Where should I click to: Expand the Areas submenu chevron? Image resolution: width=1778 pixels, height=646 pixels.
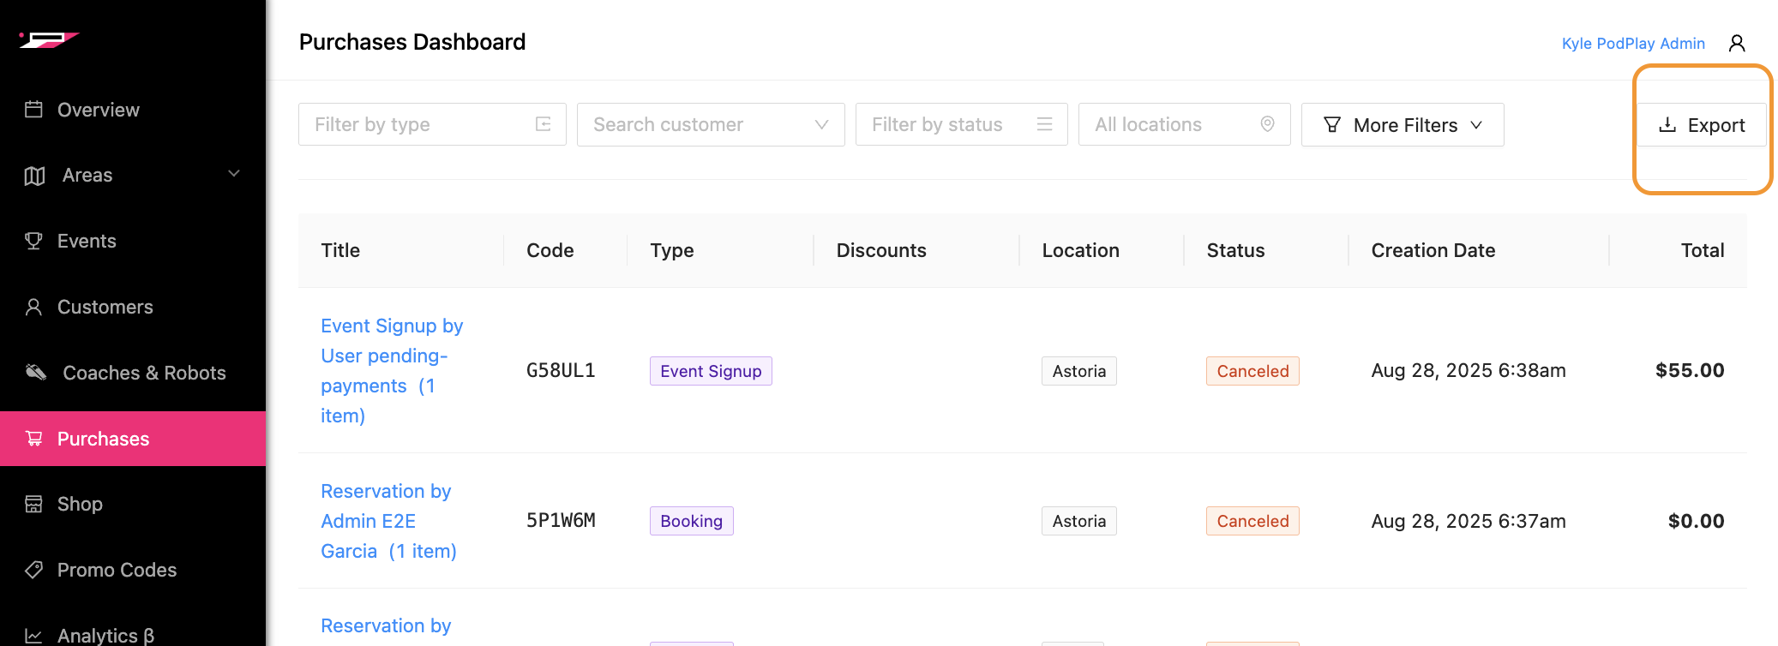(234, 174)
